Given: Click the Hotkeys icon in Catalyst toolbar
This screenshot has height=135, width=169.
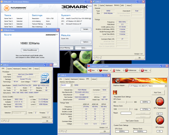Looking at the screenshot, I should coord(101,70).
